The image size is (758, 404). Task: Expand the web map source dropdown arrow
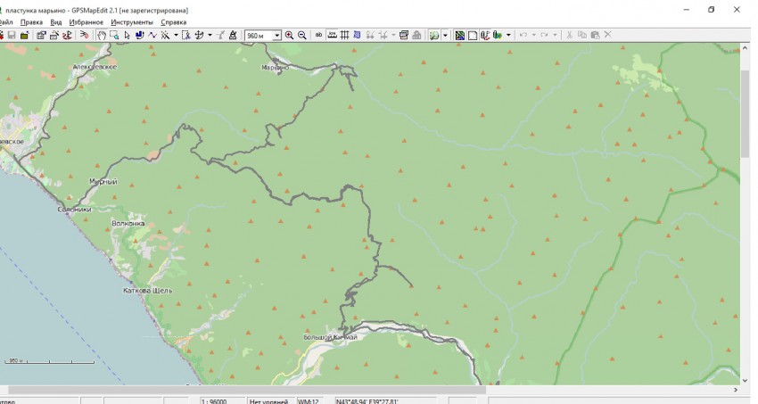tap(446, 36)
